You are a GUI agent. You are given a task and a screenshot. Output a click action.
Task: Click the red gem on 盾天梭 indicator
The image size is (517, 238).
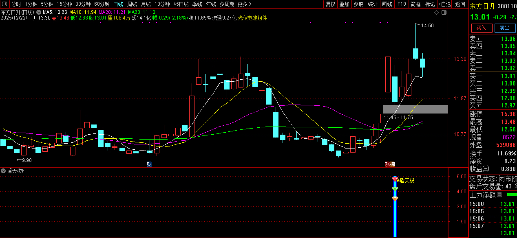395,179
